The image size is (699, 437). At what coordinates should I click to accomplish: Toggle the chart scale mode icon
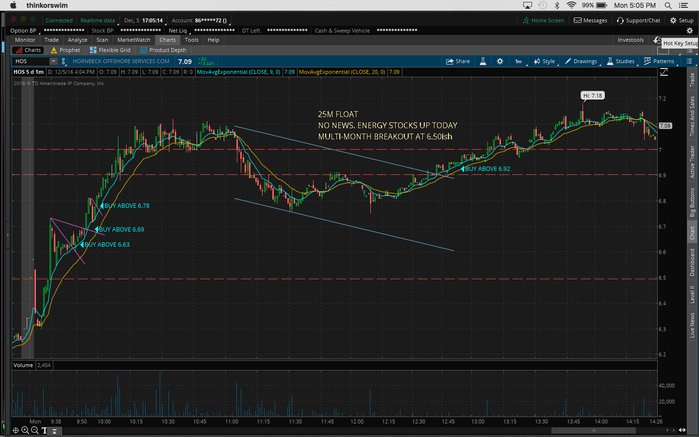point(664,72)
